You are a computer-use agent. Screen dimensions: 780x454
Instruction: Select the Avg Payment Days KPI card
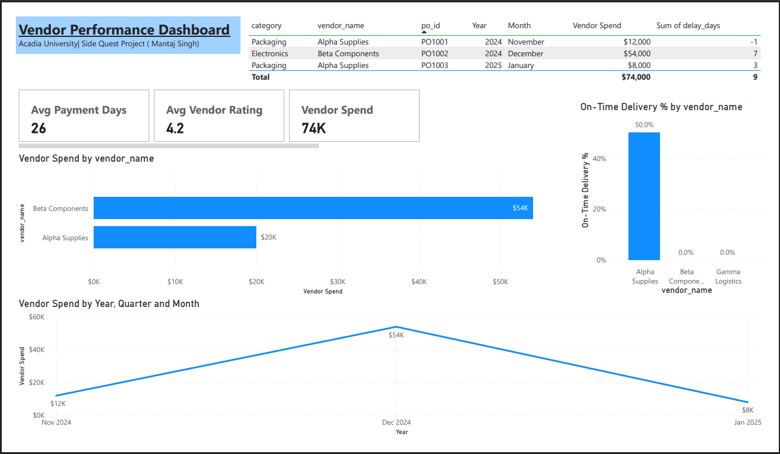click(x=84, y=115)
